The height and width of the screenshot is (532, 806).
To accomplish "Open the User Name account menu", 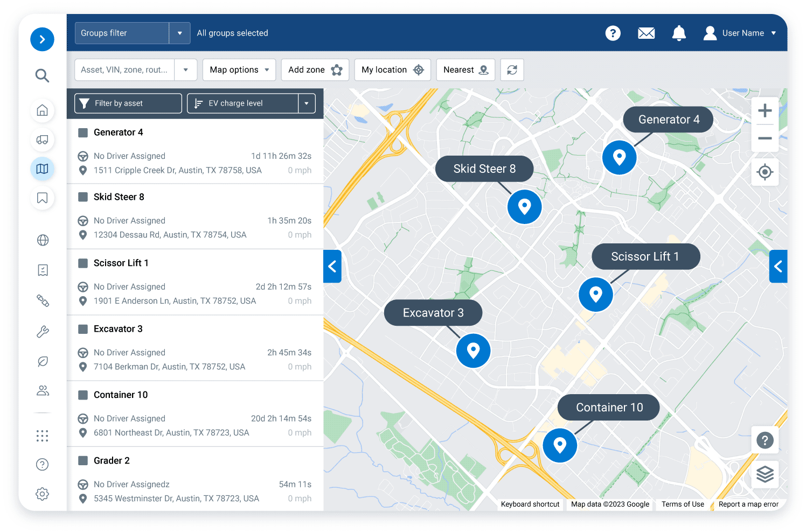I will click(741, 33).
